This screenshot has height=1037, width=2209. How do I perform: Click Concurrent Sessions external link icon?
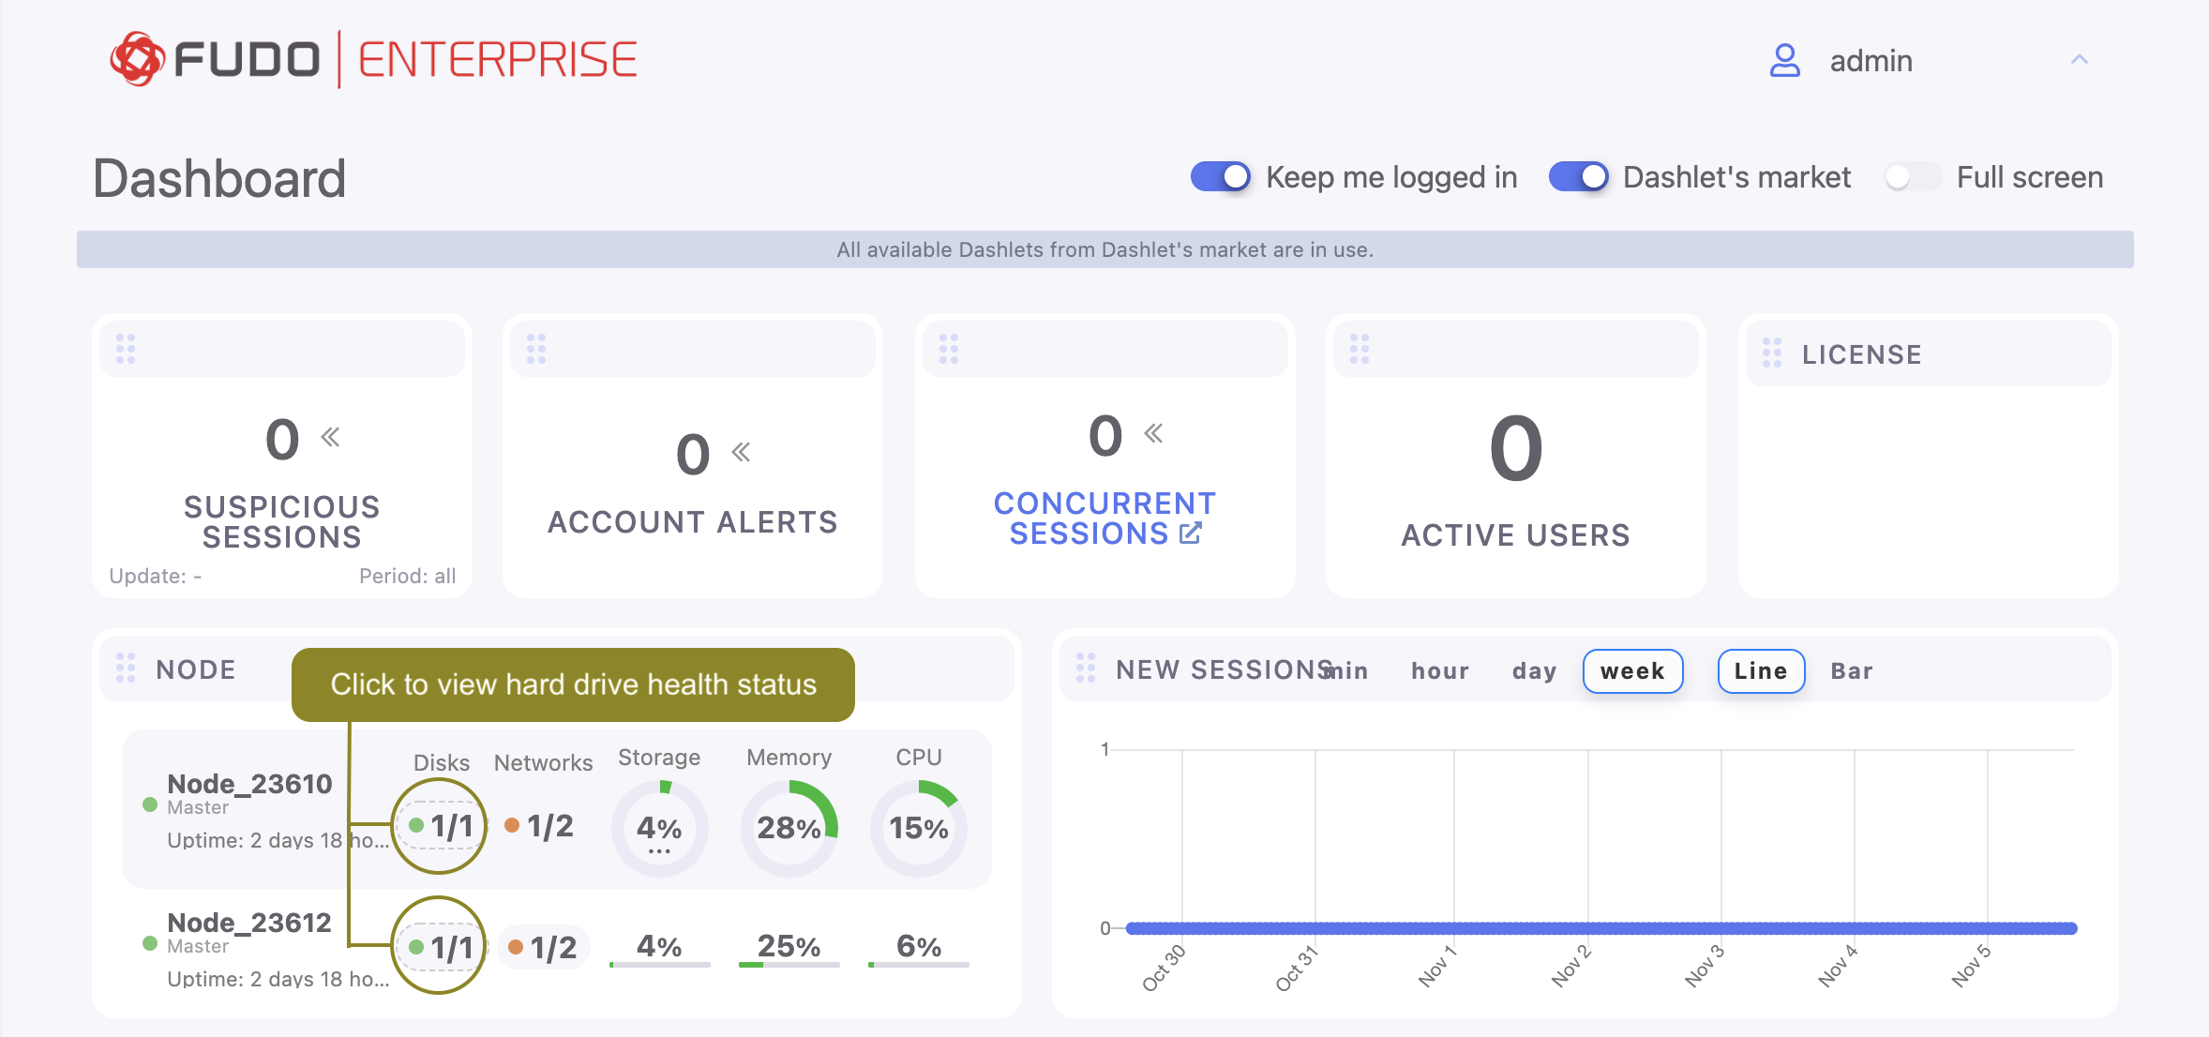(x=1190, y=534)
